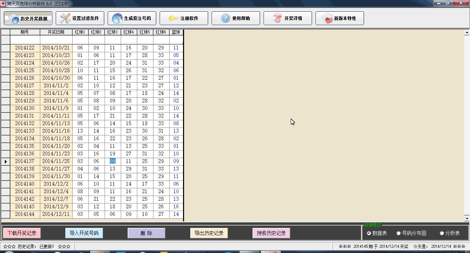This screenshot has height=253, width=470.
Task: Click the scrollbar up arrow
Action: [467, 33]
